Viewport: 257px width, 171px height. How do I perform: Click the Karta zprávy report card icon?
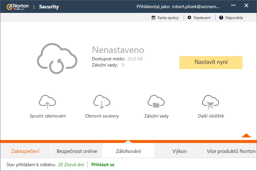click(x=153, y=18)
